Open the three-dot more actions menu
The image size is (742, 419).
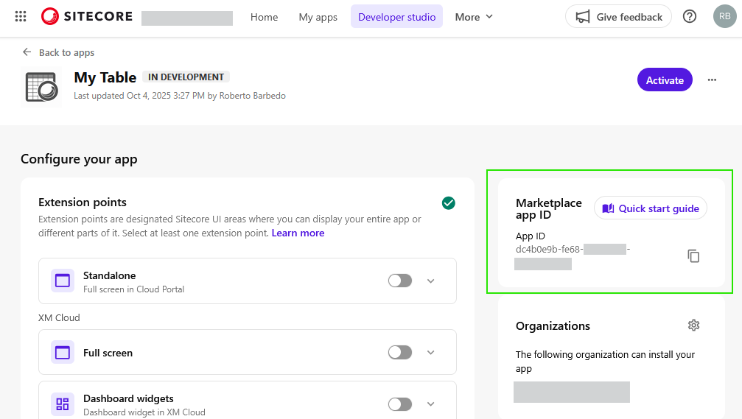coord(712,80)
